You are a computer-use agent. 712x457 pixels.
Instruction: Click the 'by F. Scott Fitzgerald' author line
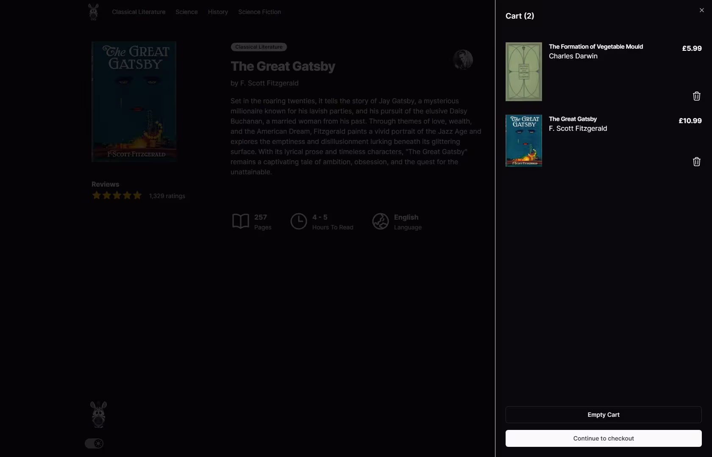(264, 83)
